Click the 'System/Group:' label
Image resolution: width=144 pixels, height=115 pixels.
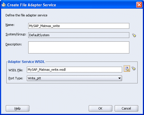pos(16,34)
